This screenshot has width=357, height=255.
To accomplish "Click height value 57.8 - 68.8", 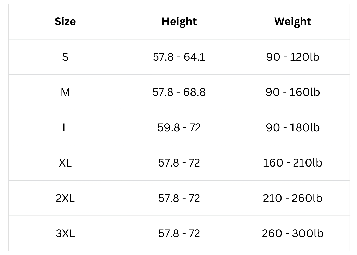I will coord(179,92).
